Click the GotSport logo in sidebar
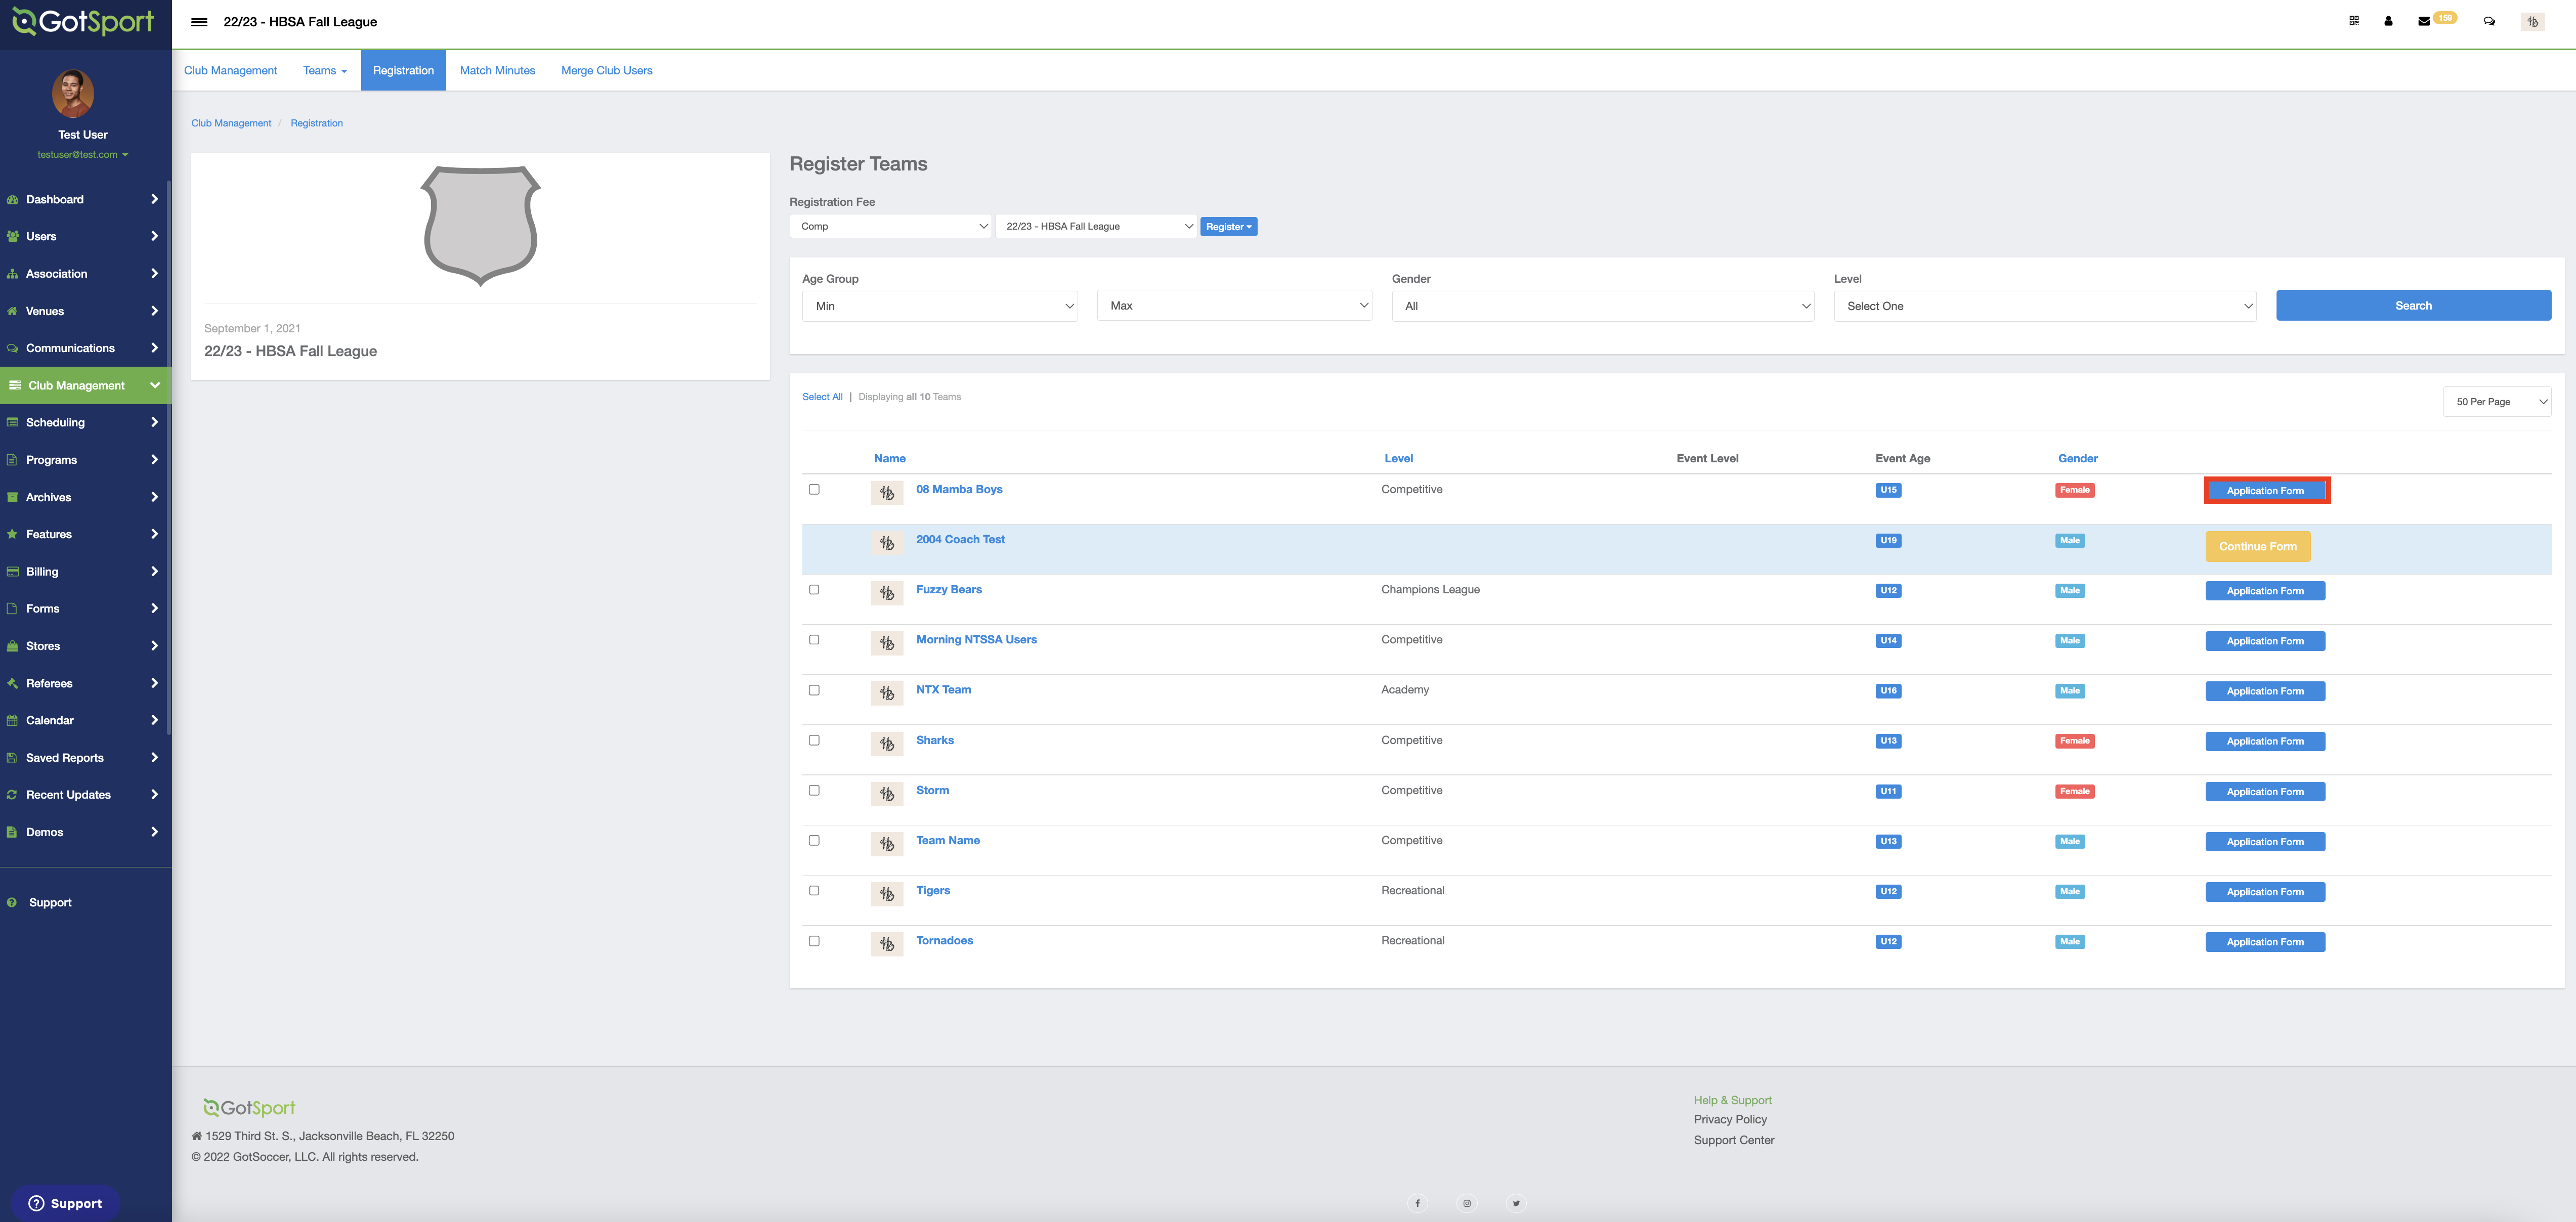 tap(83, 21)
